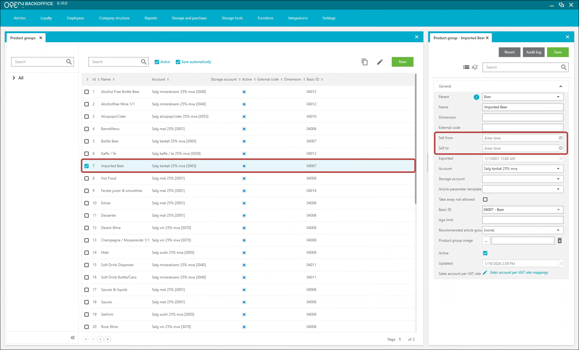This screenshot has height=350, width=579.
Task: Delete the product group image via trash icon
Action: pos(560,240)
